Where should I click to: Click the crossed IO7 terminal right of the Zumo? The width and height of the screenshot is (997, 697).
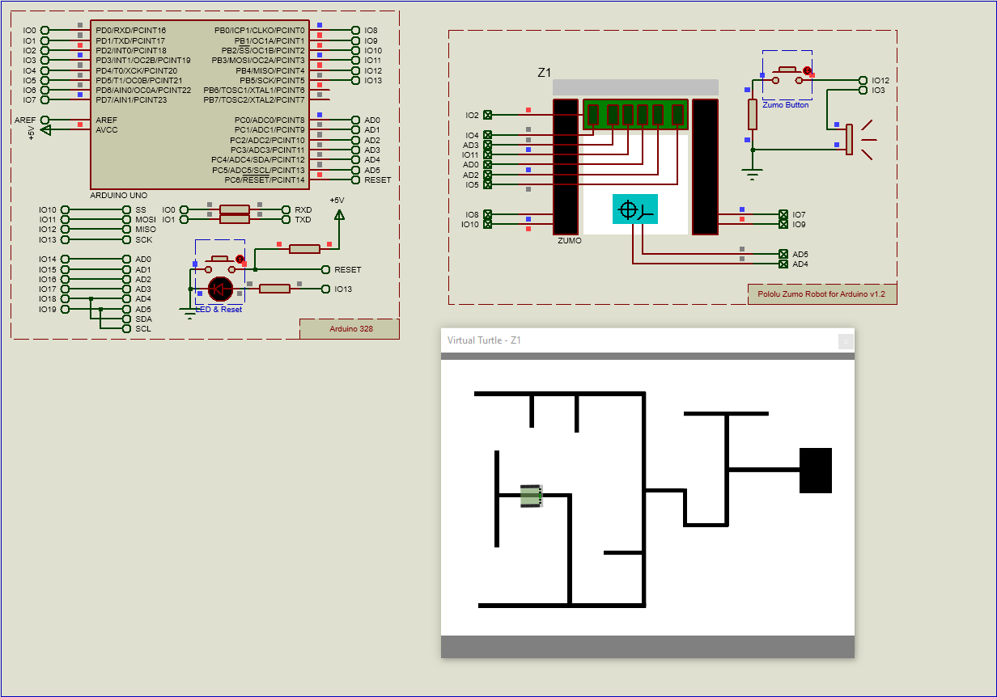[x=783, y=213]
